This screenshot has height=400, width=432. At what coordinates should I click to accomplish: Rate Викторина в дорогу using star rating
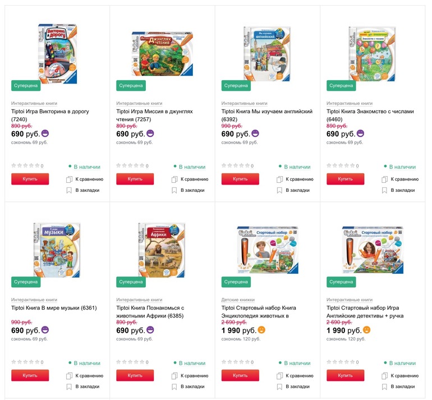tap(25, 166)
